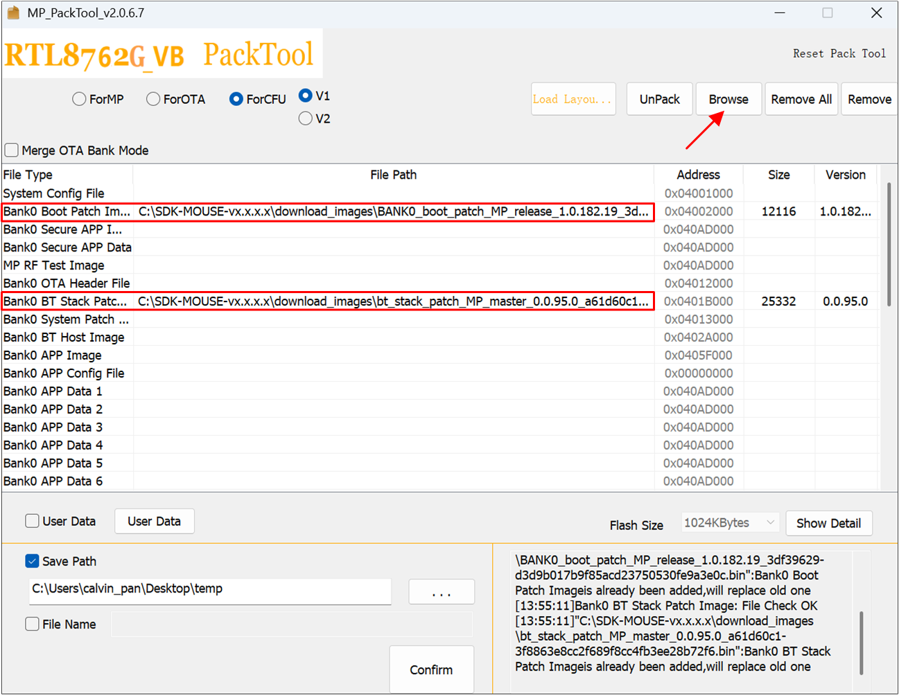The height and width of the screenshot is (695, 899).
Task: Click the save path text field
Action: coord(209,590)
